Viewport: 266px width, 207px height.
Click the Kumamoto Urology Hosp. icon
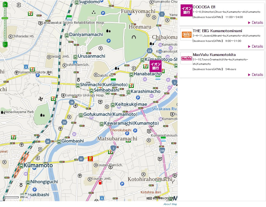[x=63, y=96]
